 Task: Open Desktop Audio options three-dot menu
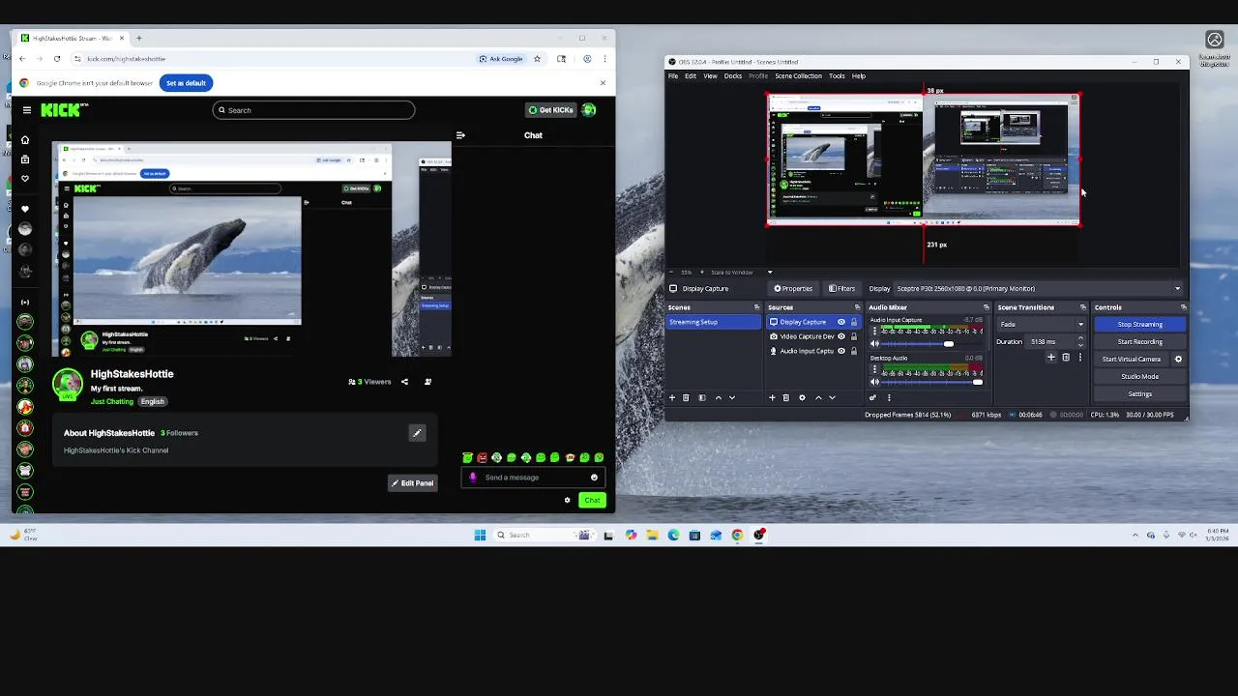(875, 369)
